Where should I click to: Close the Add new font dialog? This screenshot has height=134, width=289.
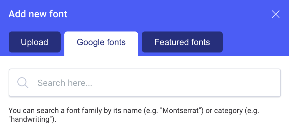coord(275,14)
